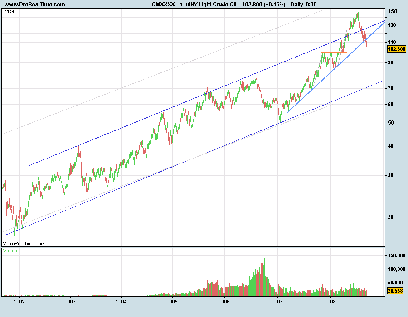Click the 60 price axis label
408x317 pixels.
tap(391, 104)
